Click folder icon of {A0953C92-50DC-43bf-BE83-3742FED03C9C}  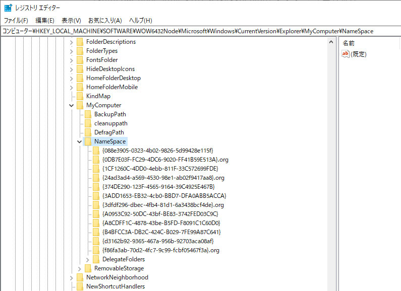[96, 214]
